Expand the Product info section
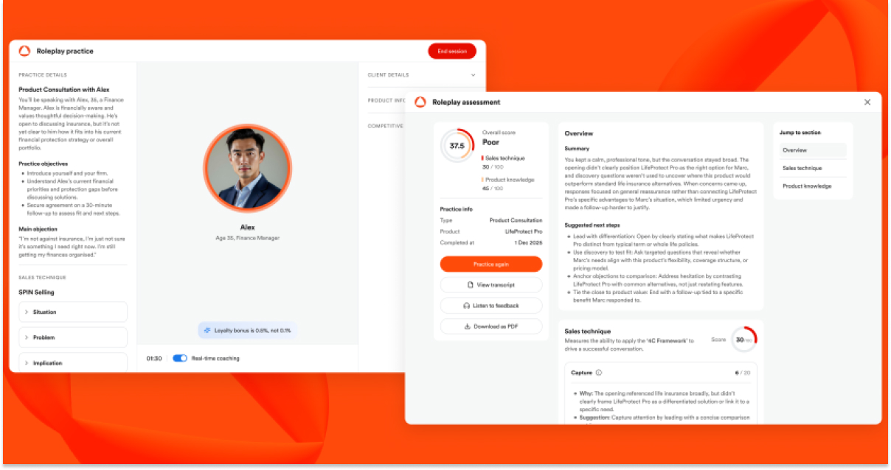This screenshot has height=470, width=891. (387, 100)
